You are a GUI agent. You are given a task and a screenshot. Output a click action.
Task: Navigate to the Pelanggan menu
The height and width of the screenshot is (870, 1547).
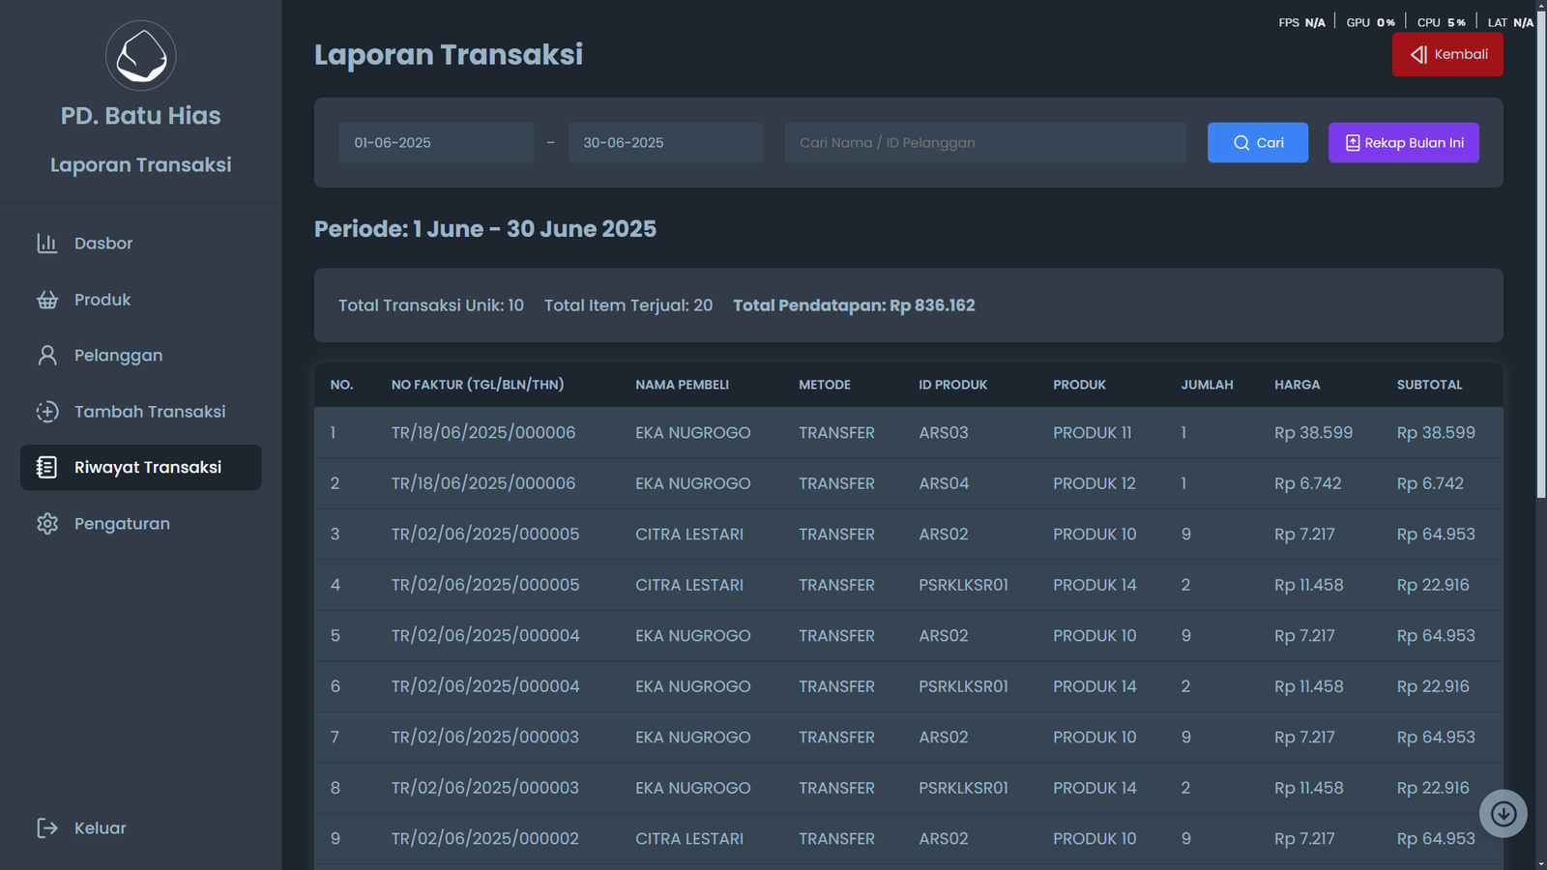tap(118, 356)
